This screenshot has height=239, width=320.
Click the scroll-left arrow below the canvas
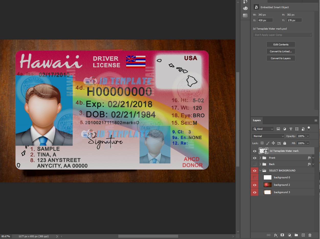[62, 236]
